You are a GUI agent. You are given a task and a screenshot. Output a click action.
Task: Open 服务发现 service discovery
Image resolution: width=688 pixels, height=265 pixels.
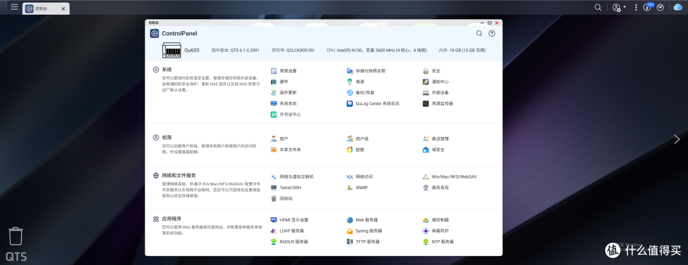436,188
